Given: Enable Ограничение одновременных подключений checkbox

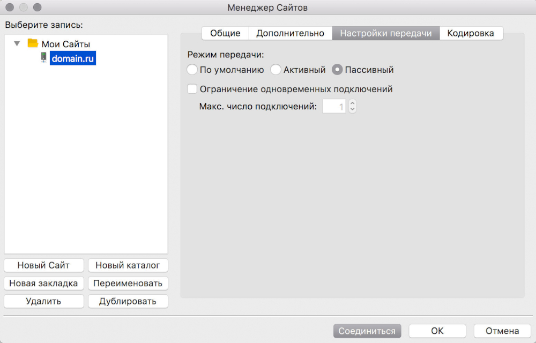Looking at the screenshot, I should [192, 89].
